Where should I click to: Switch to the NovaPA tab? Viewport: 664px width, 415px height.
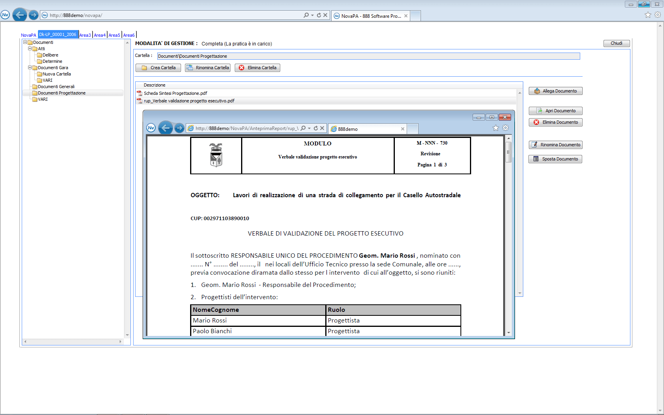(x=28, y=35)
